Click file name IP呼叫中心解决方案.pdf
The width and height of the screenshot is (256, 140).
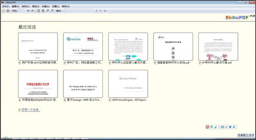[217, 63]
